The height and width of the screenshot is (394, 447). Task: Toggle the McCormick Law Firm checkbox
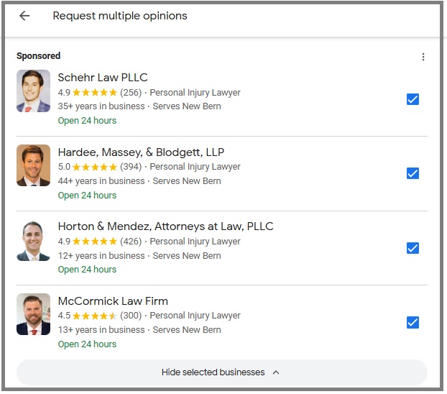click(x=413, y=322)
